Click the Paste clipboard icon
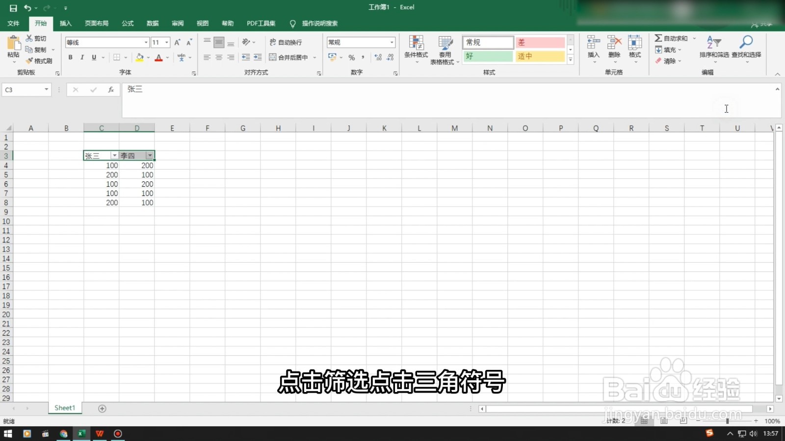The width and height of the screenshot is (785, 441). pos(13,43)
